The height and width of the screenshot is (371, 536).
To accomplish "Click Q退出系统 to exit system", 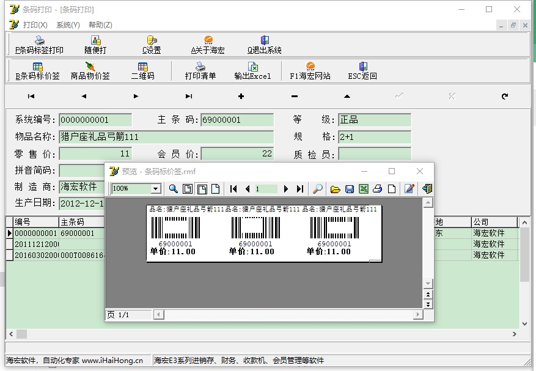I will 264,45.
